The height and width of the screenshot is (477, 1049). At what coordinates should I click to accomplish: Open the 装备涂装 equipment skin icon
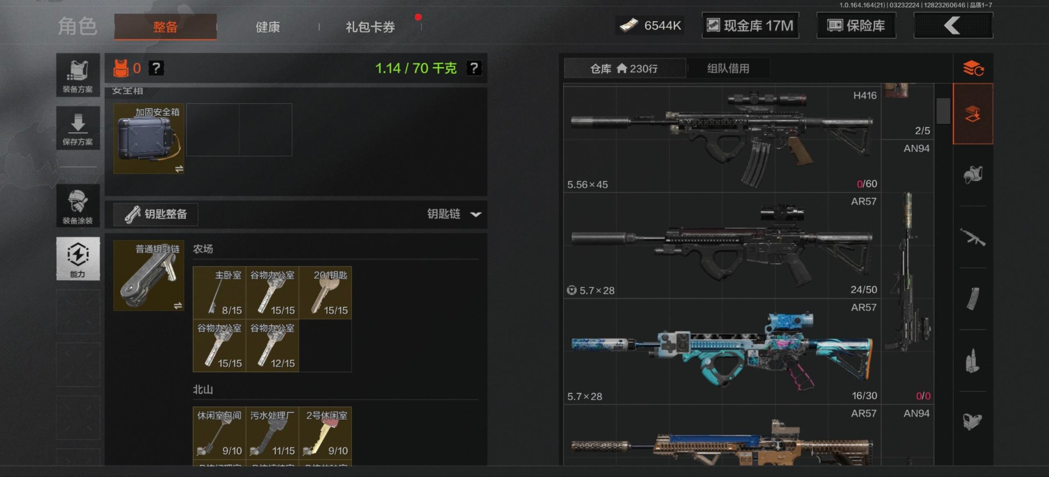click(x=78, y=205)
